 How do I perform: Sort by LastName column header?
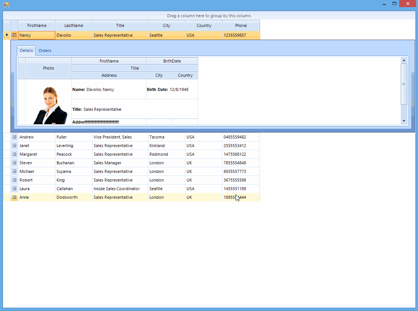pyautogui.click(x=74, y=25)
